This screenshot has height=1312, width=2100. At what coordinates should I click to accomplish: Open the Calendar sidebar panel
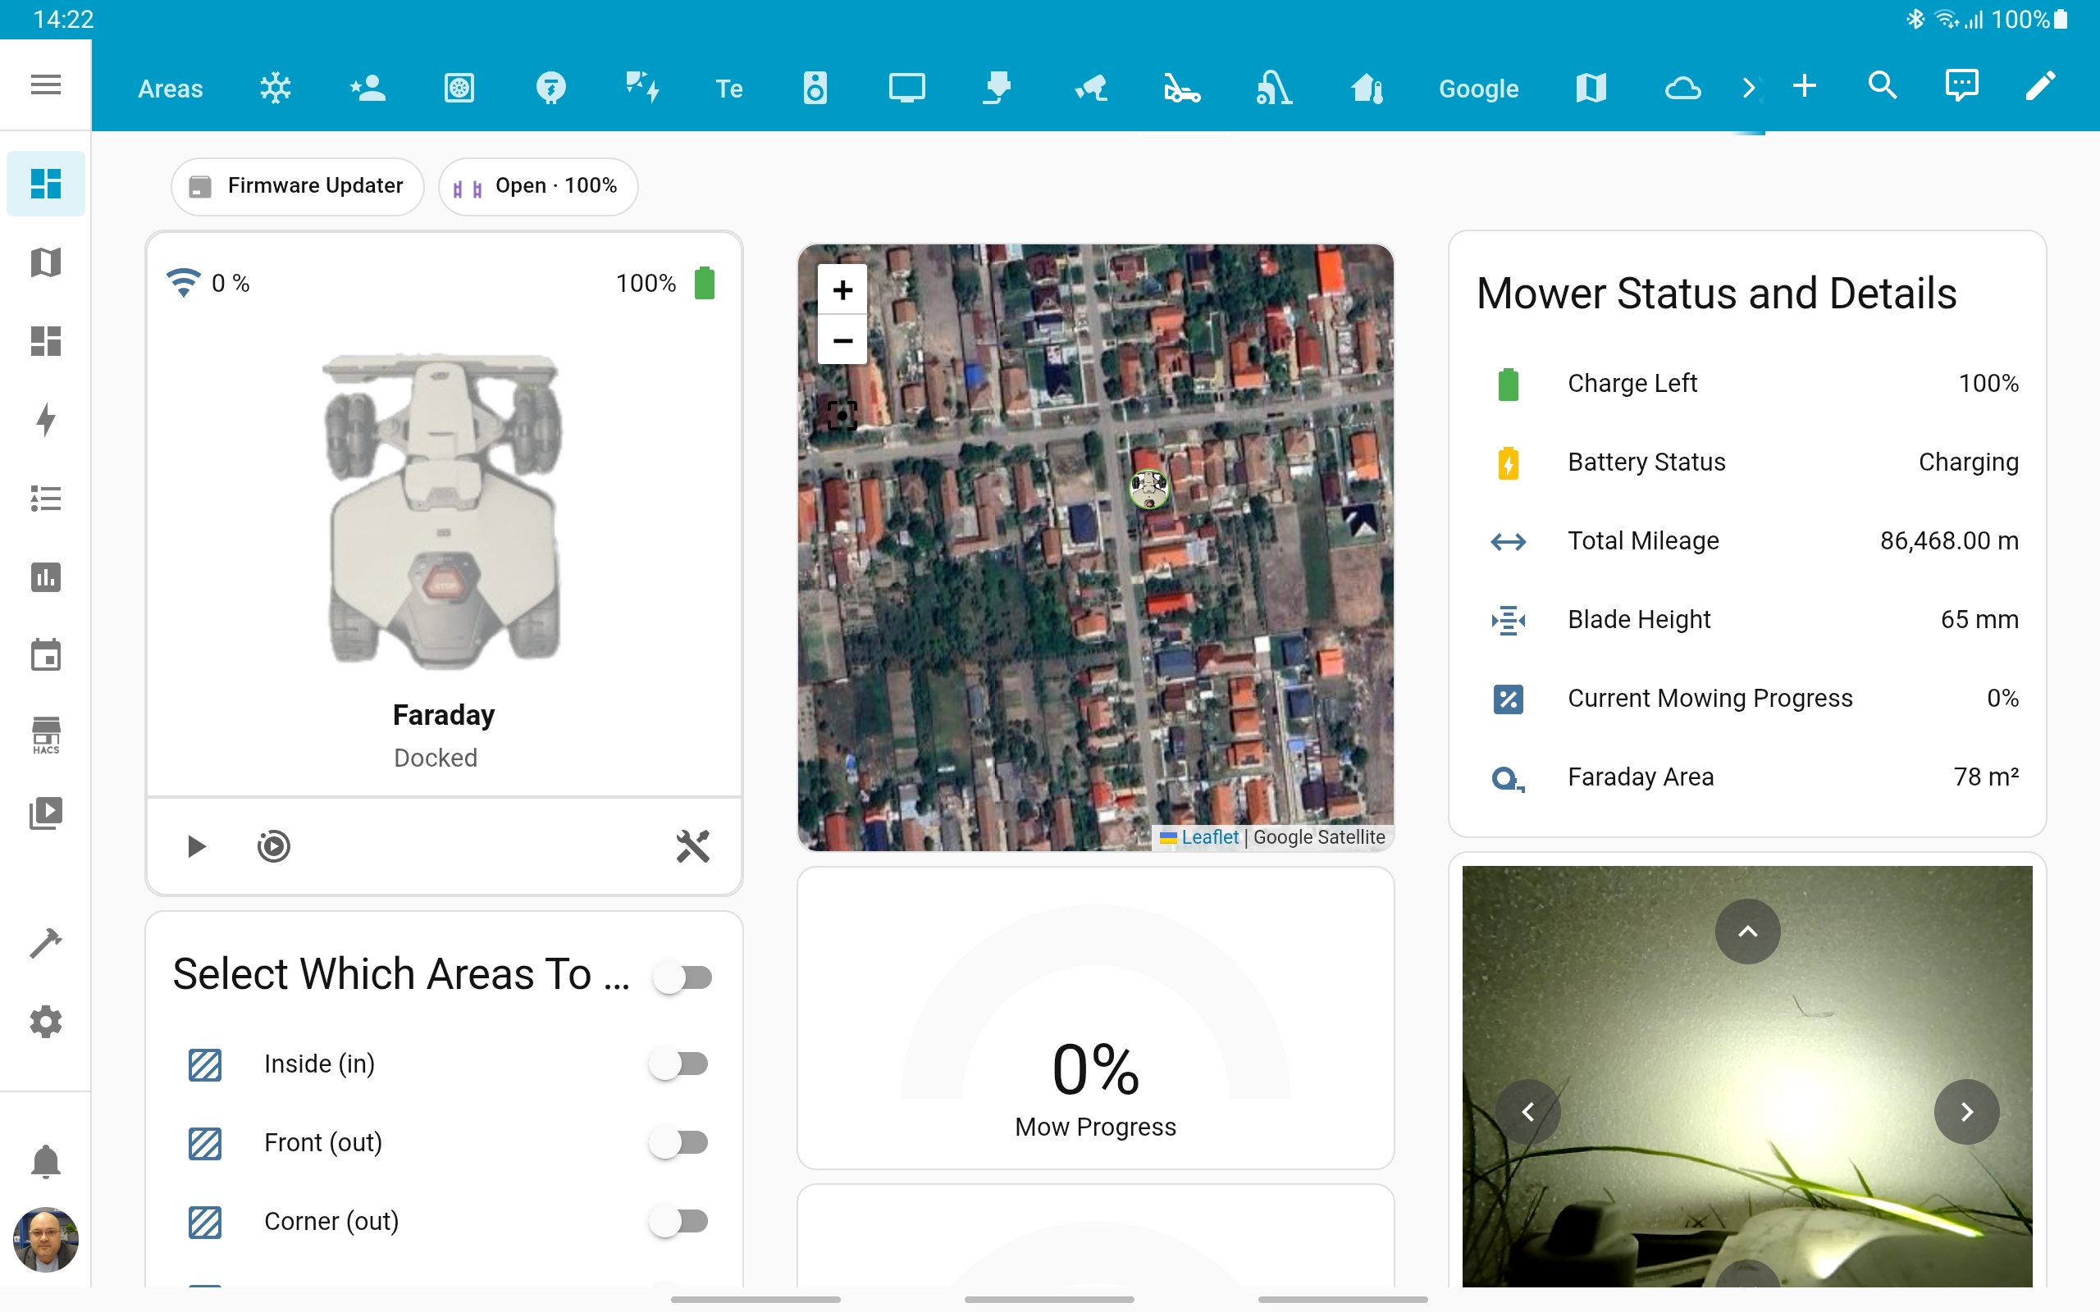point(45,655)
